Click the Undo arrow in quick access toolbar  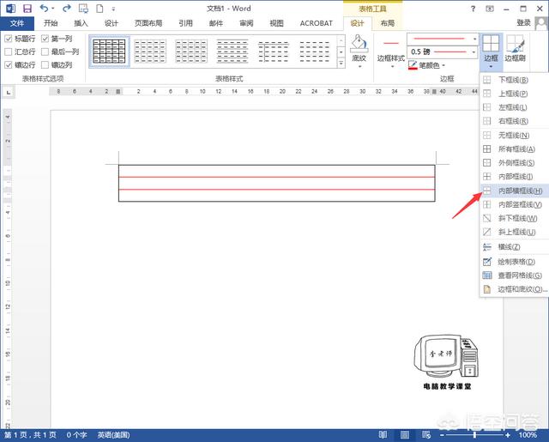coord(45,8)
